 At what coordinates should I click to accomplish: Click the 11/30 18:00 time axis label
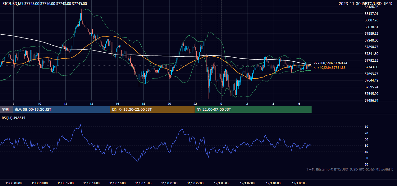pyautogui.click(x=144, y=183)
